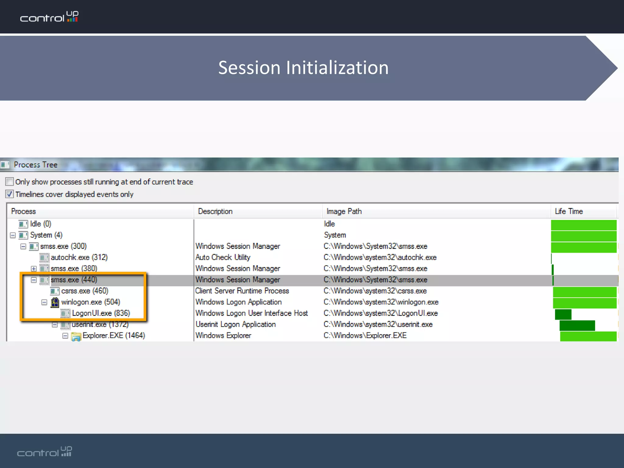Click the userinit.exe image path cell
Screen dimensions: 624x468
click(x=378, y=324)
